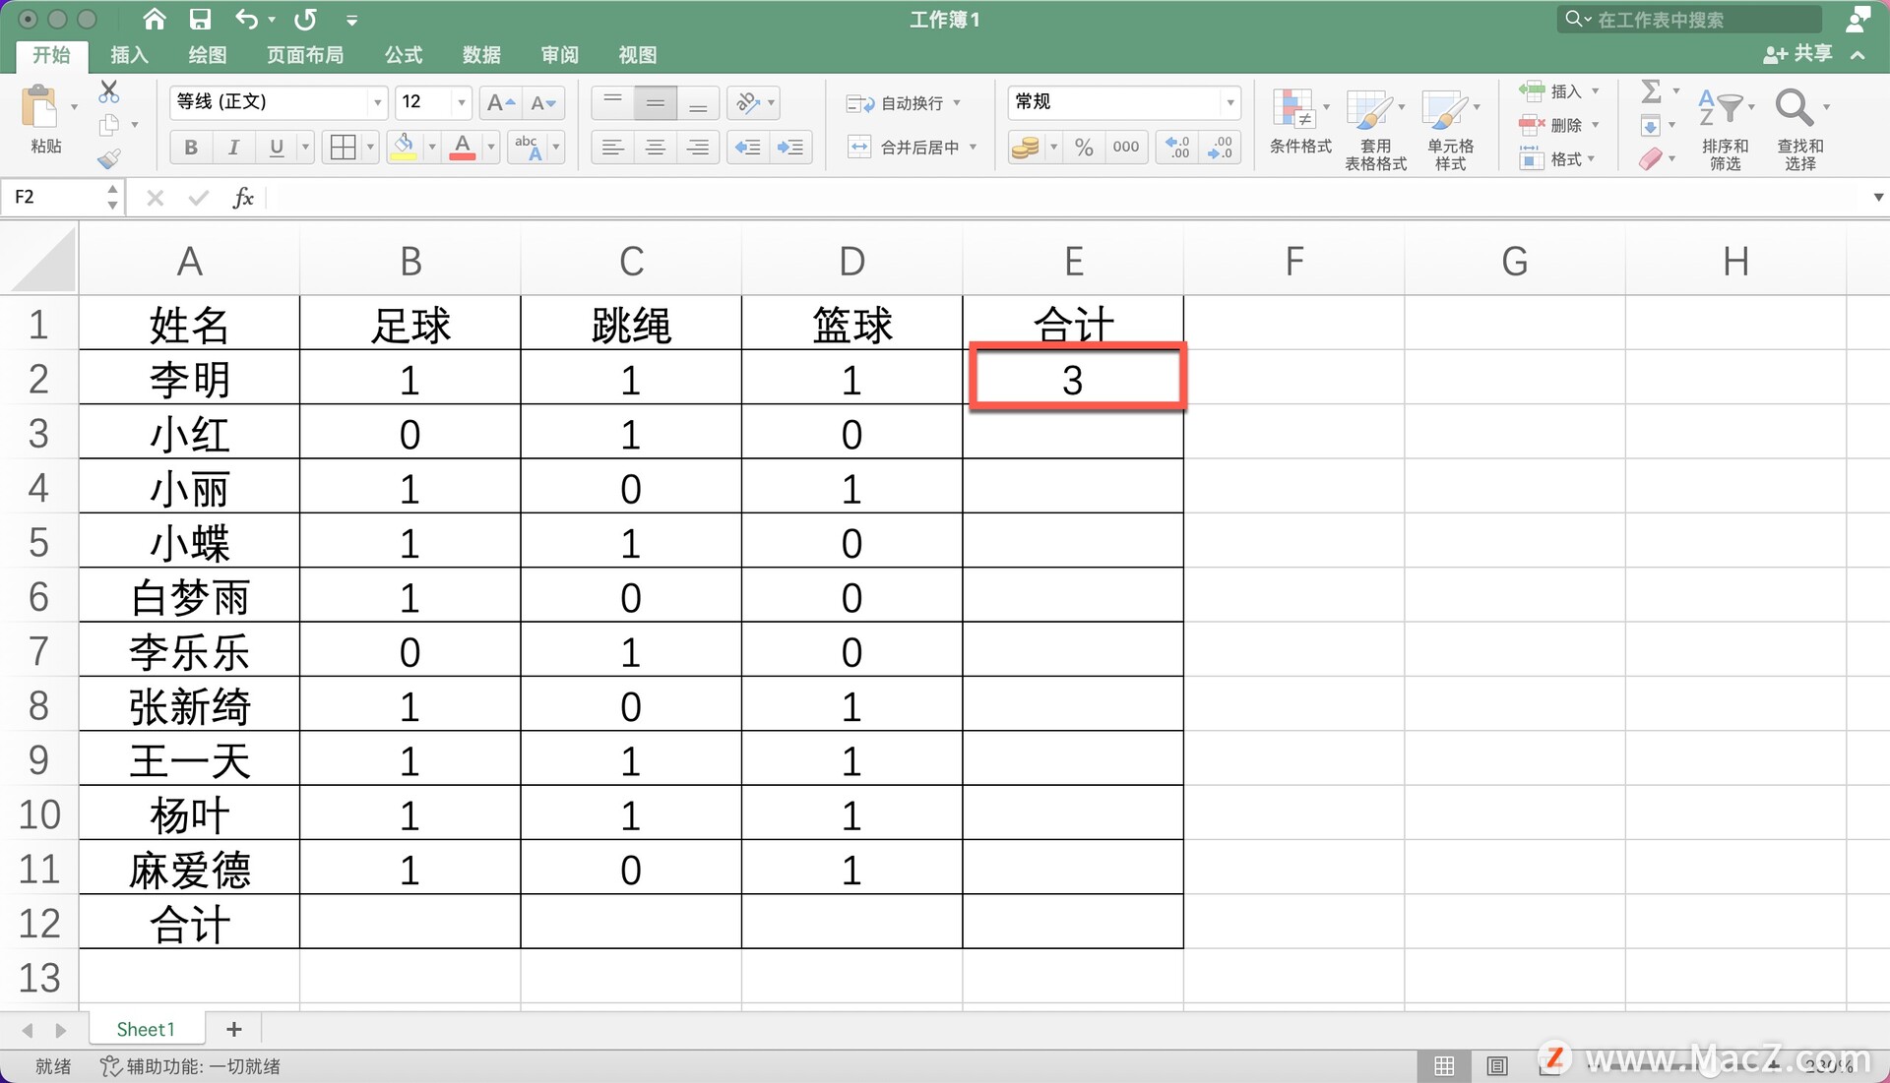Click the Home icon in title bar
The height and width of the screenshot is (1083, 1890).
tap(154, 19)
